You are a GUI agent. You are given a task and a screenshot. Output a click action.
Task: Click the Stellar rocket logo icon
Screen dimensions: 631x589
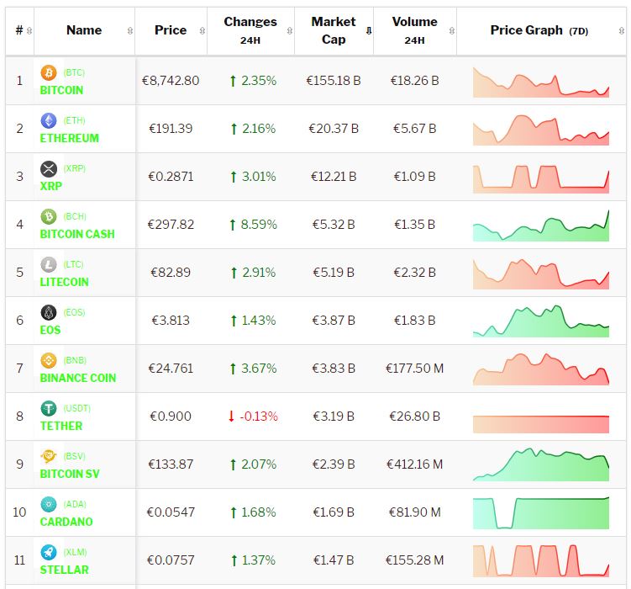49,553
